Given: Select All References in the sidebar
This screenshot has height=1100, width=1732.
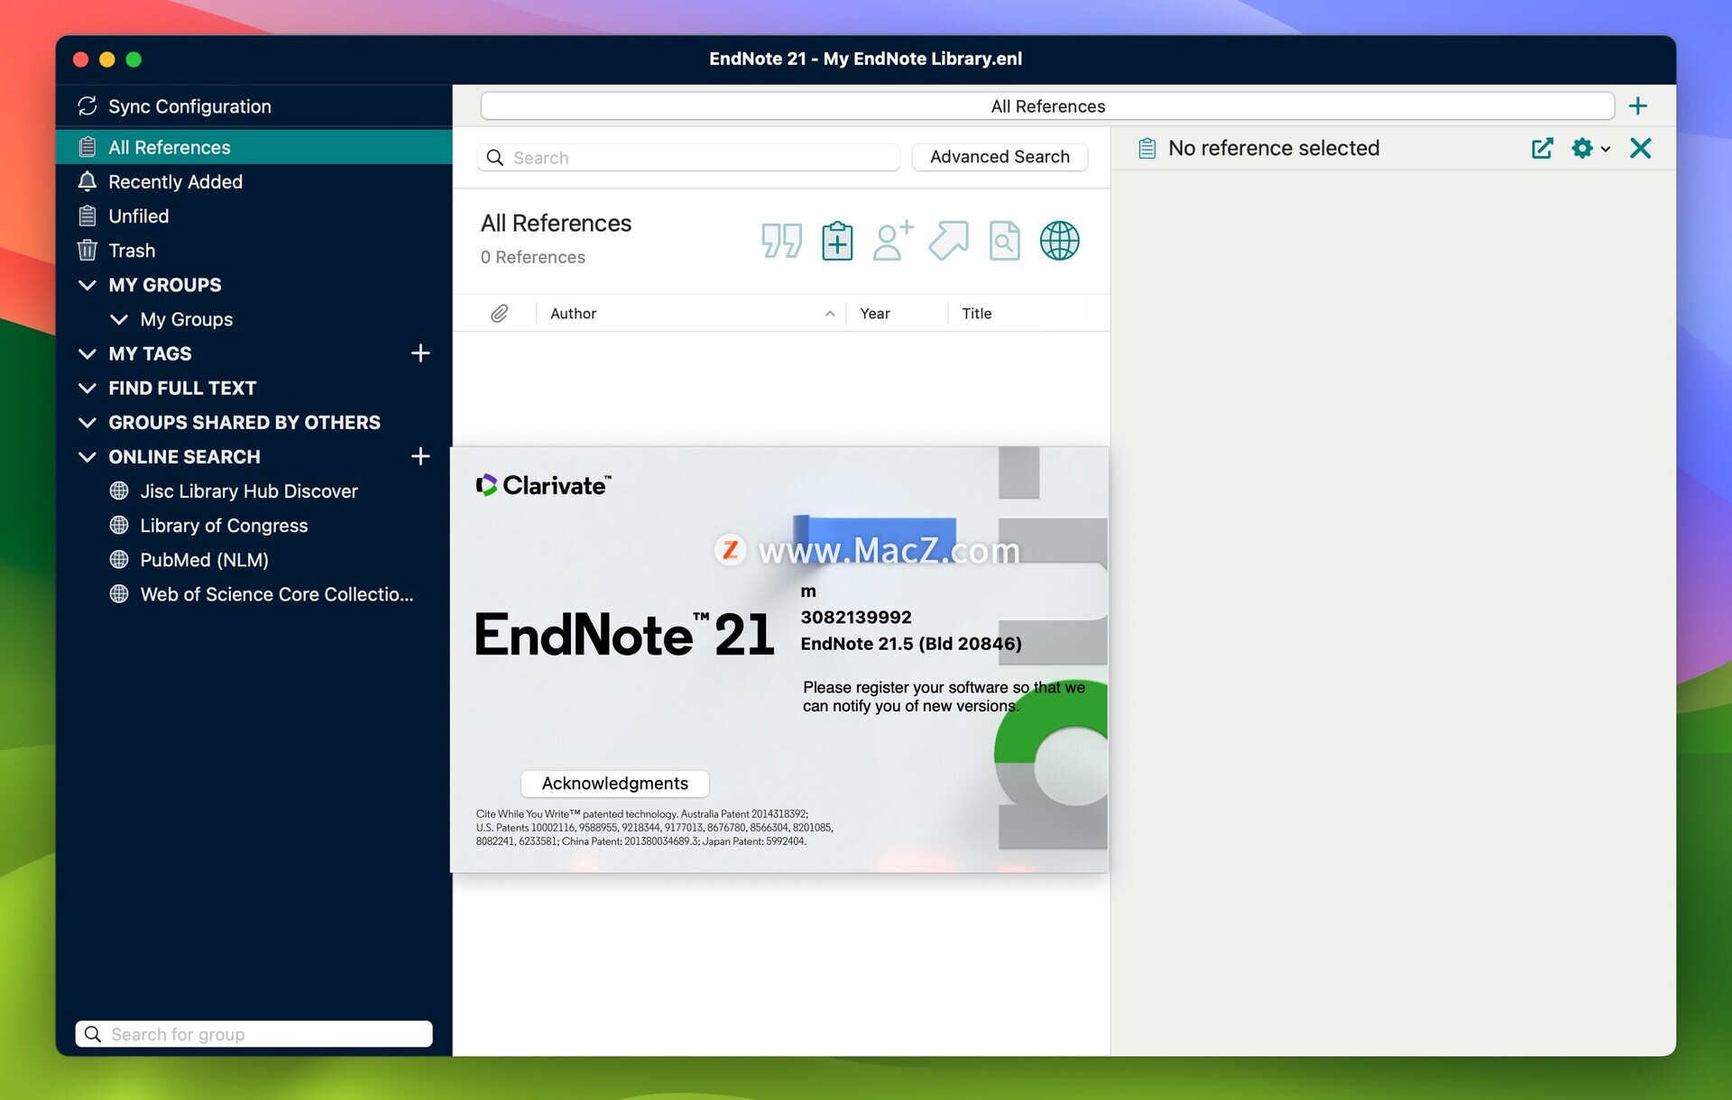Looking at the screenshot, I should [253, 147].
